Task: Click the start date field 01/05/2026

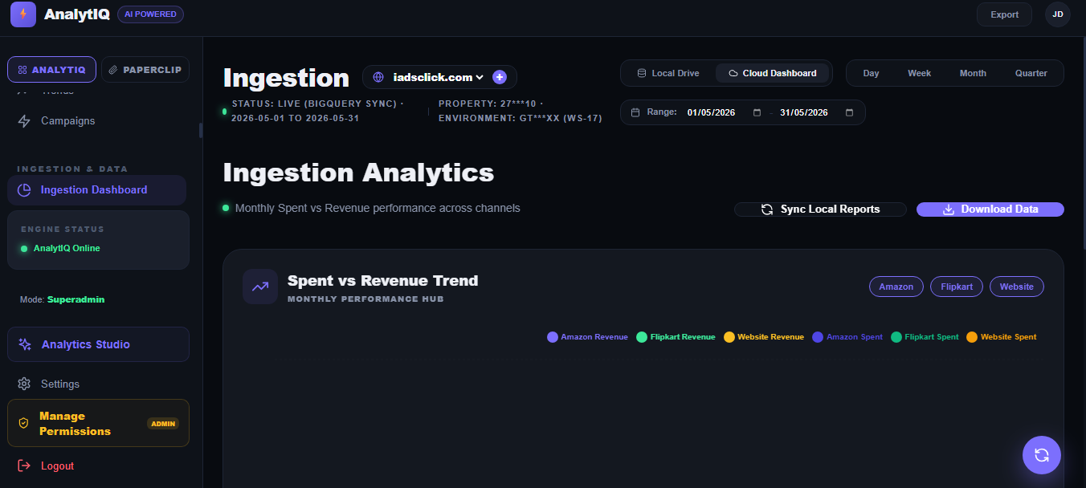Action: pos(724,112)
